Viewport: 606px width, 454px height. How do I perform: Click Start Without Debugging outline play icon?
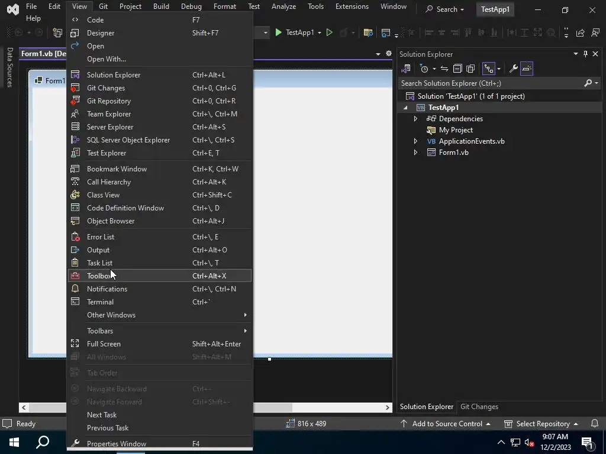pyautogui.click(x=329, y=33)
